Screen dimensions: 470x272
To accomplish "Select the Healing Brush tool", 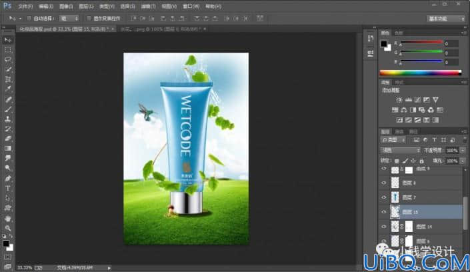I will pyautogui.click(x=8, y=99).
